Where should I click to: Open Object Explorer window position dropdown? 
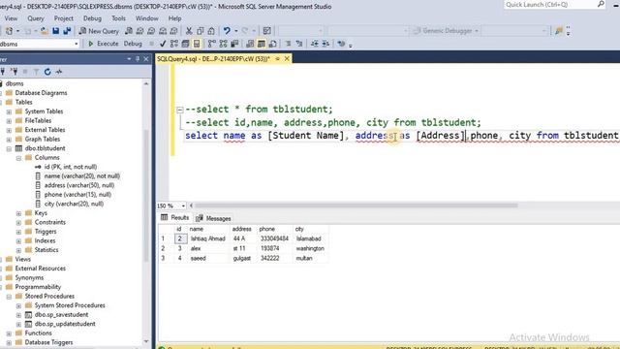[129, 59]
